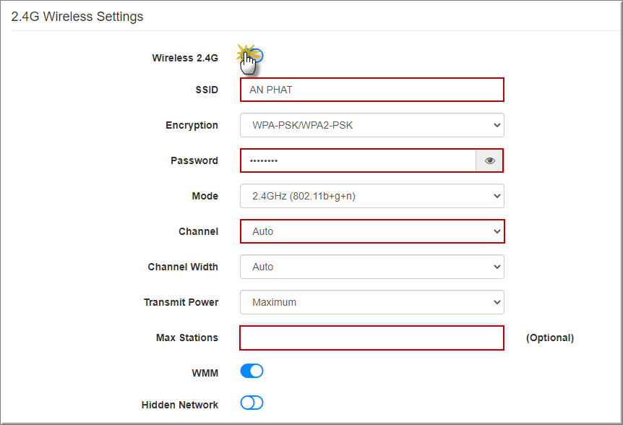Toggle the Wireless 2.4G switch
Image resolution: width=623 pixels, height=425 pixels.
pyautogui.click(x=253, y=56)
